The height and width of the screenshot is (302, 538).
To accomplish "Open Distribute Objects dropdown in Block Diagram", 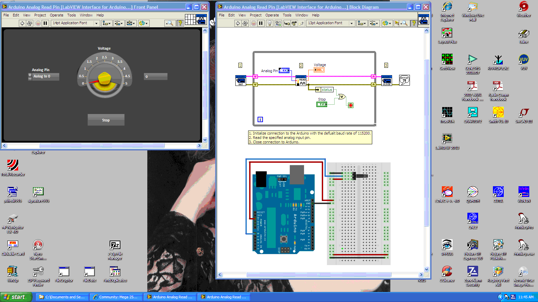I will pyautogui.click(x=374, y=23).
